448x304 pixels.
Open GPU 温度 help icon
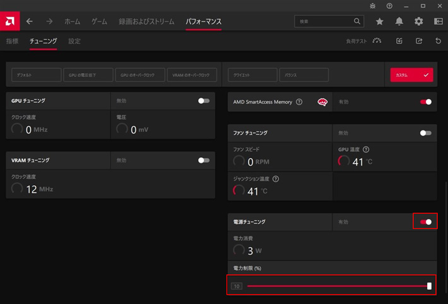coord(366,149)
